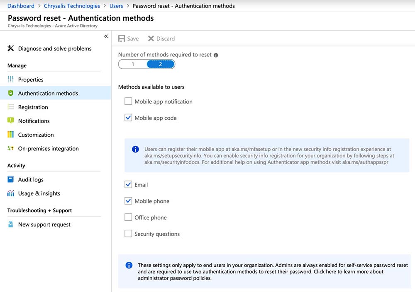Tick the Security questions checkbox
The image size is (415, 292).
coord(128,234)
